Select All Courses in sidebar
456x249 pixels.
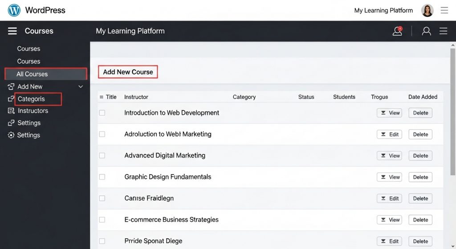click(46, 74)
